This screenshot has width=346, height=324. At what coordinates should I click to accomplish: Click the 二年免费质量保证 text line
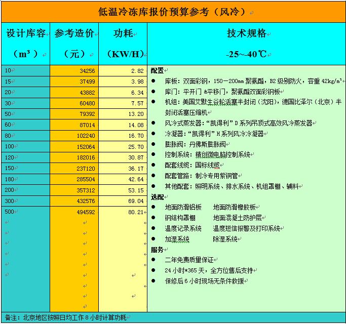pos(188,260)
